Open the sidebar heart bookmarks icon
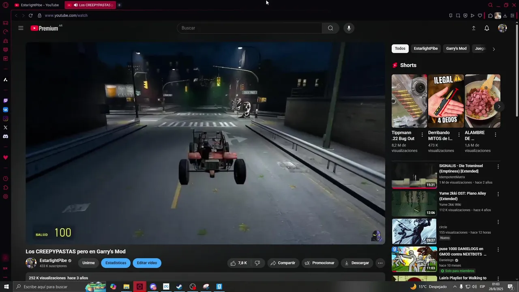This screenshot has width=519, height=292. 5,157
